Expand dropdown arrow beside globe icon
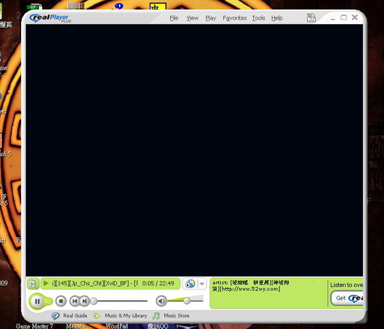Screen dimensions: 384x329 pos(202,284)
